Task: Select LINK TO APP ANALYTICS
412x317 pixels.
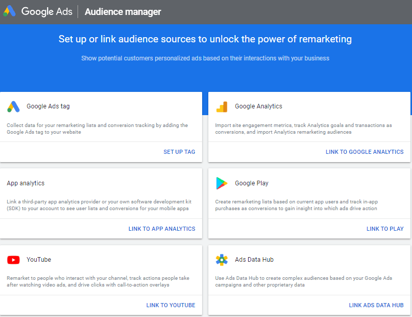Action: 162,229
